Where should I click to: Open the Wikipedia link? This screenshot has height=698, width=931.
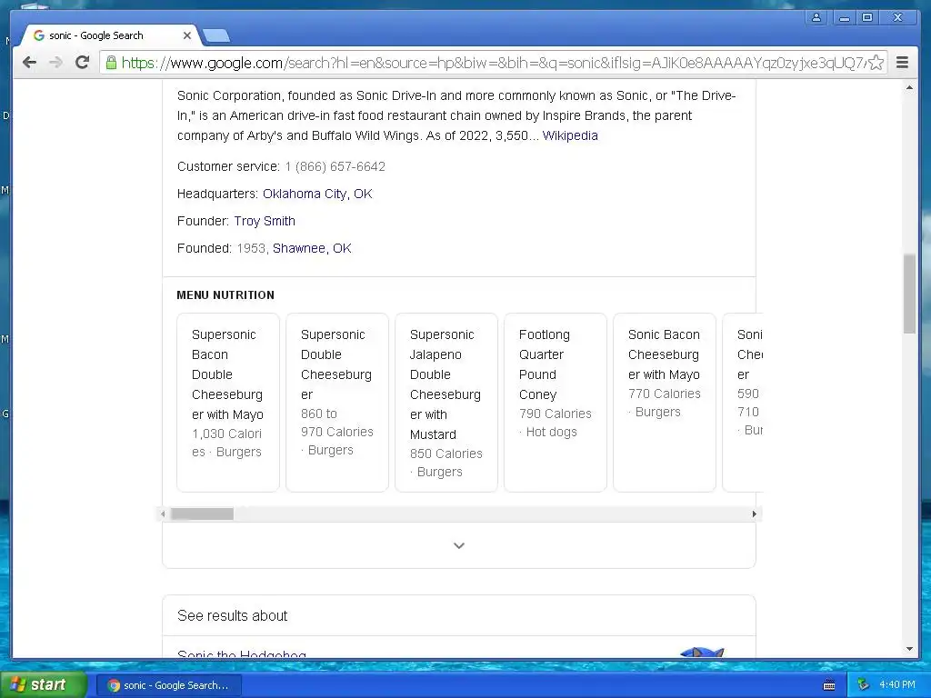570,135
